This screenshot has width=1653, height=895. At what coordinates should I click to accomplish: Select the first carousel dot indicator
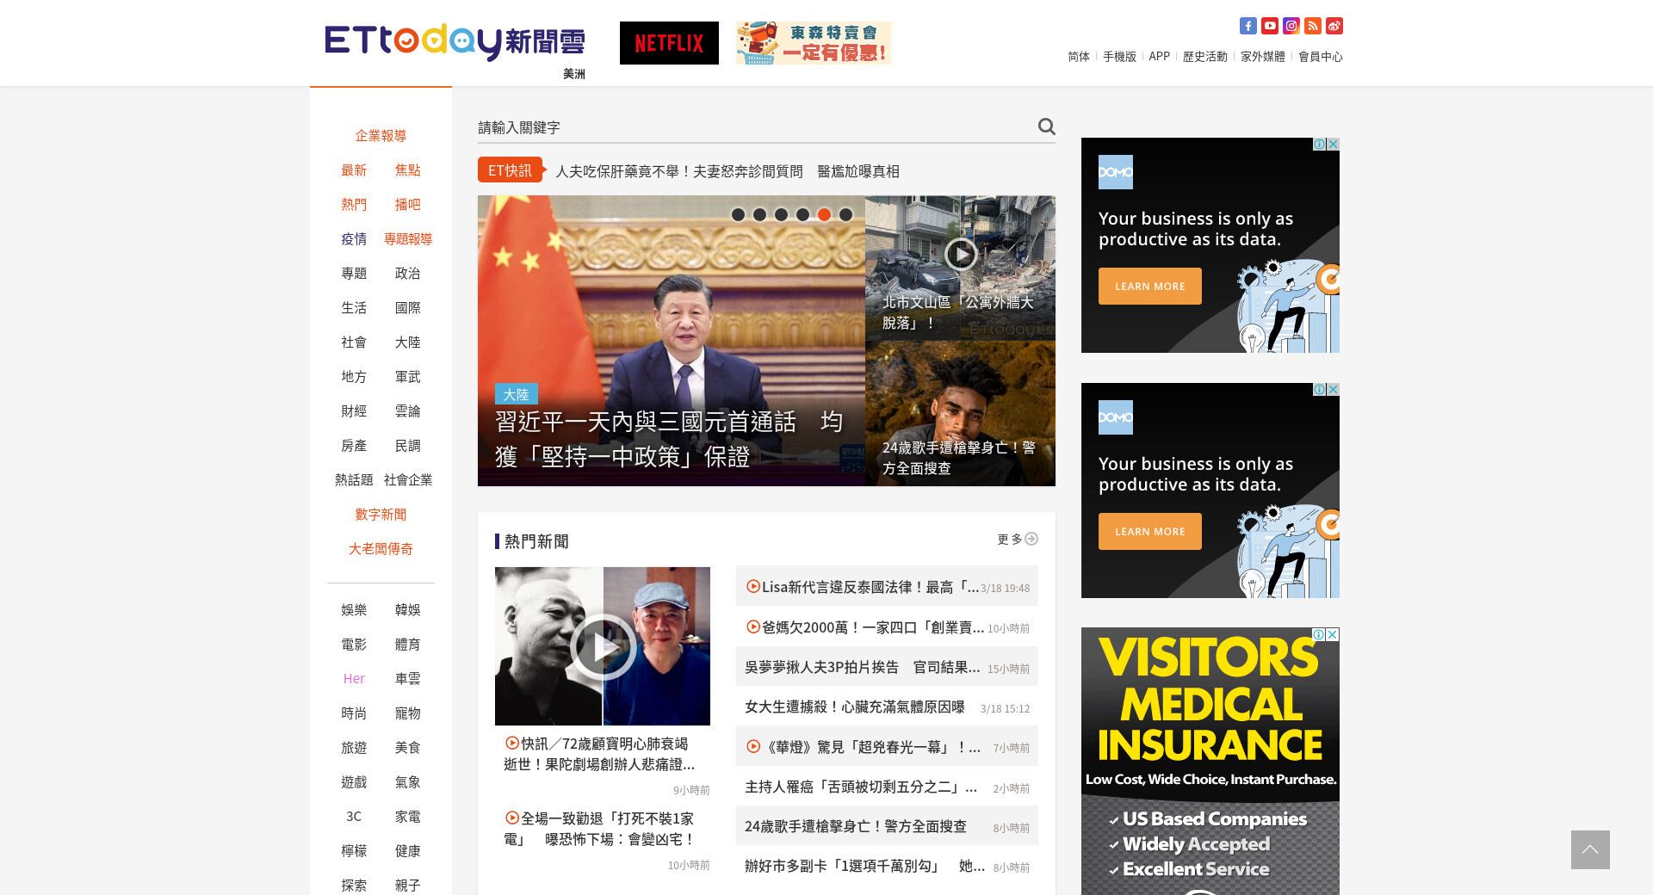tap(738, 215)
